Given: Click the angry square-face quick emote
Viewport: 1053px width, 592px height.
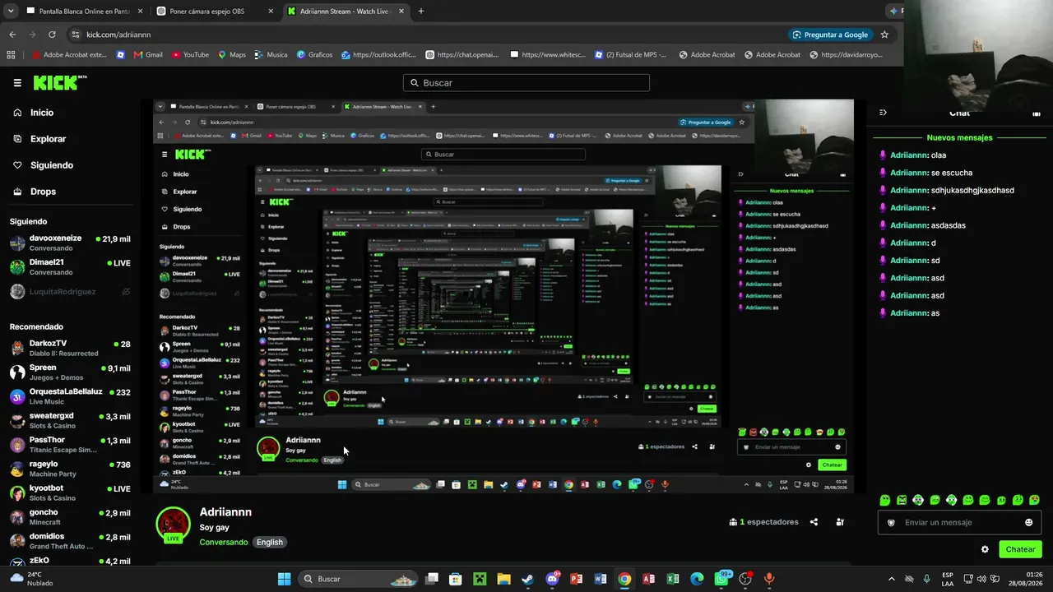Looking at the screenshot, I should coord(902,500).
